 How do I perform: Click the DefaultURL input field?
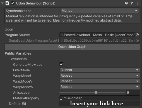coord(100,104)
